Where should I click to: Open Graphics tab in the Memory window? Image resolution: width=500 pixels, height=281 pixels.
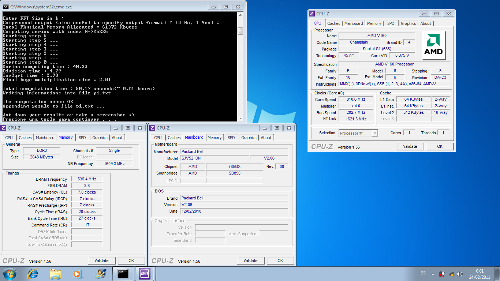pyautogui.click(x=100, y=138)
